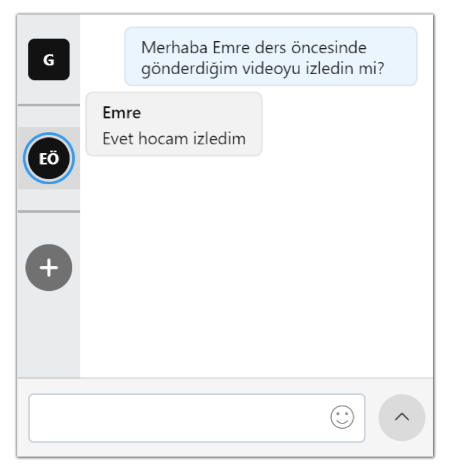
Task: Click the empty white chat history area
Action: coord(256,264)
